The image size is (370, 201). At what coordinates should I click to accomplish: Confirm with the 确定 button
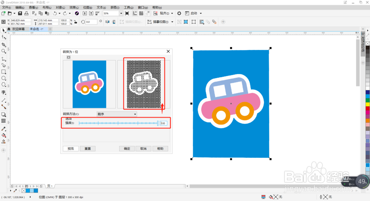[127, 148]
